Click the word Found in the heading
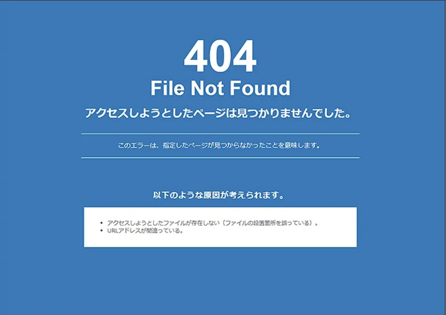The height and width of the screenshot is (315, 446). (260, 88)
